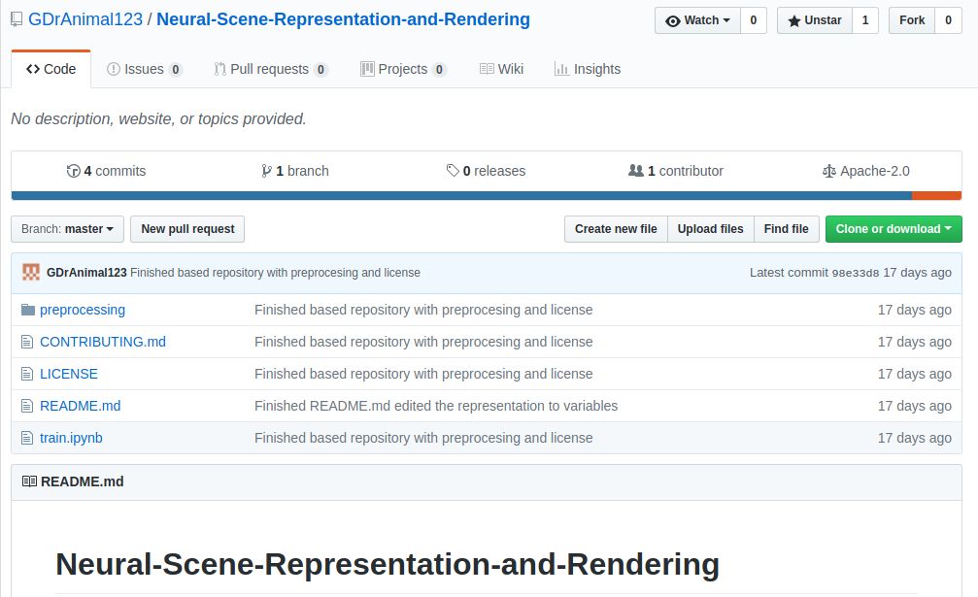Open the README.md file link
The height and width of the screenshot is (597, 978).
coord(80,406)
